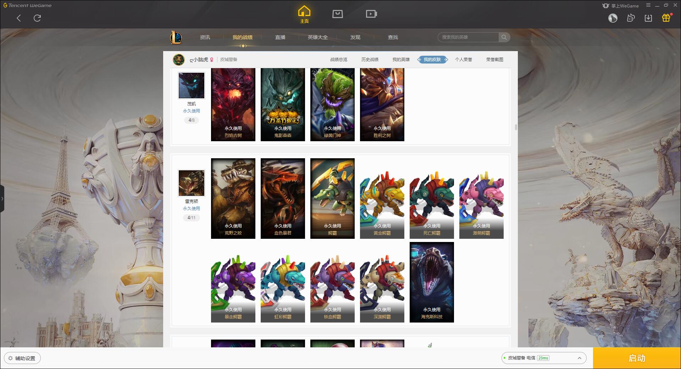Click the 皮城警备 label beside summoner name
Image resolution: width=681 pixels, height=369 pixels.
coord(229,60)
